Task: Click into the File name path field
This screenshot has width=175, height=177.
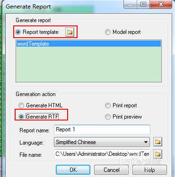Action: (x=102, y=154)
